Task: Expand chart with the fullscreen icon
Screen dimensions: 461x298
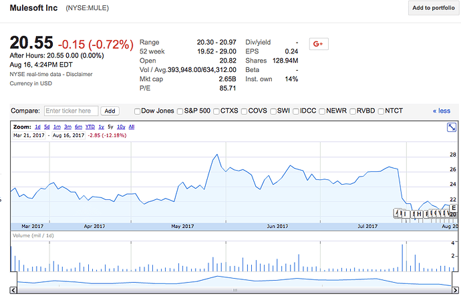Action: (x=452, y=127)
